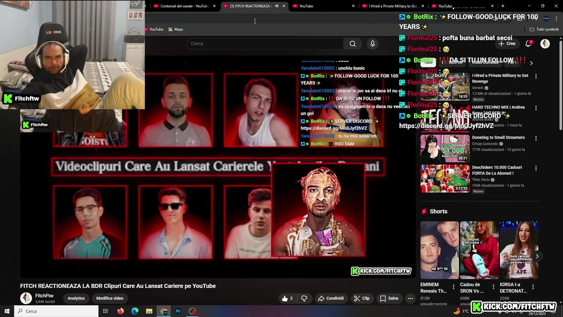The height and width of the screenshot is (317, 563).
Task: Open the YouTube bookmark
Action: 154,29
